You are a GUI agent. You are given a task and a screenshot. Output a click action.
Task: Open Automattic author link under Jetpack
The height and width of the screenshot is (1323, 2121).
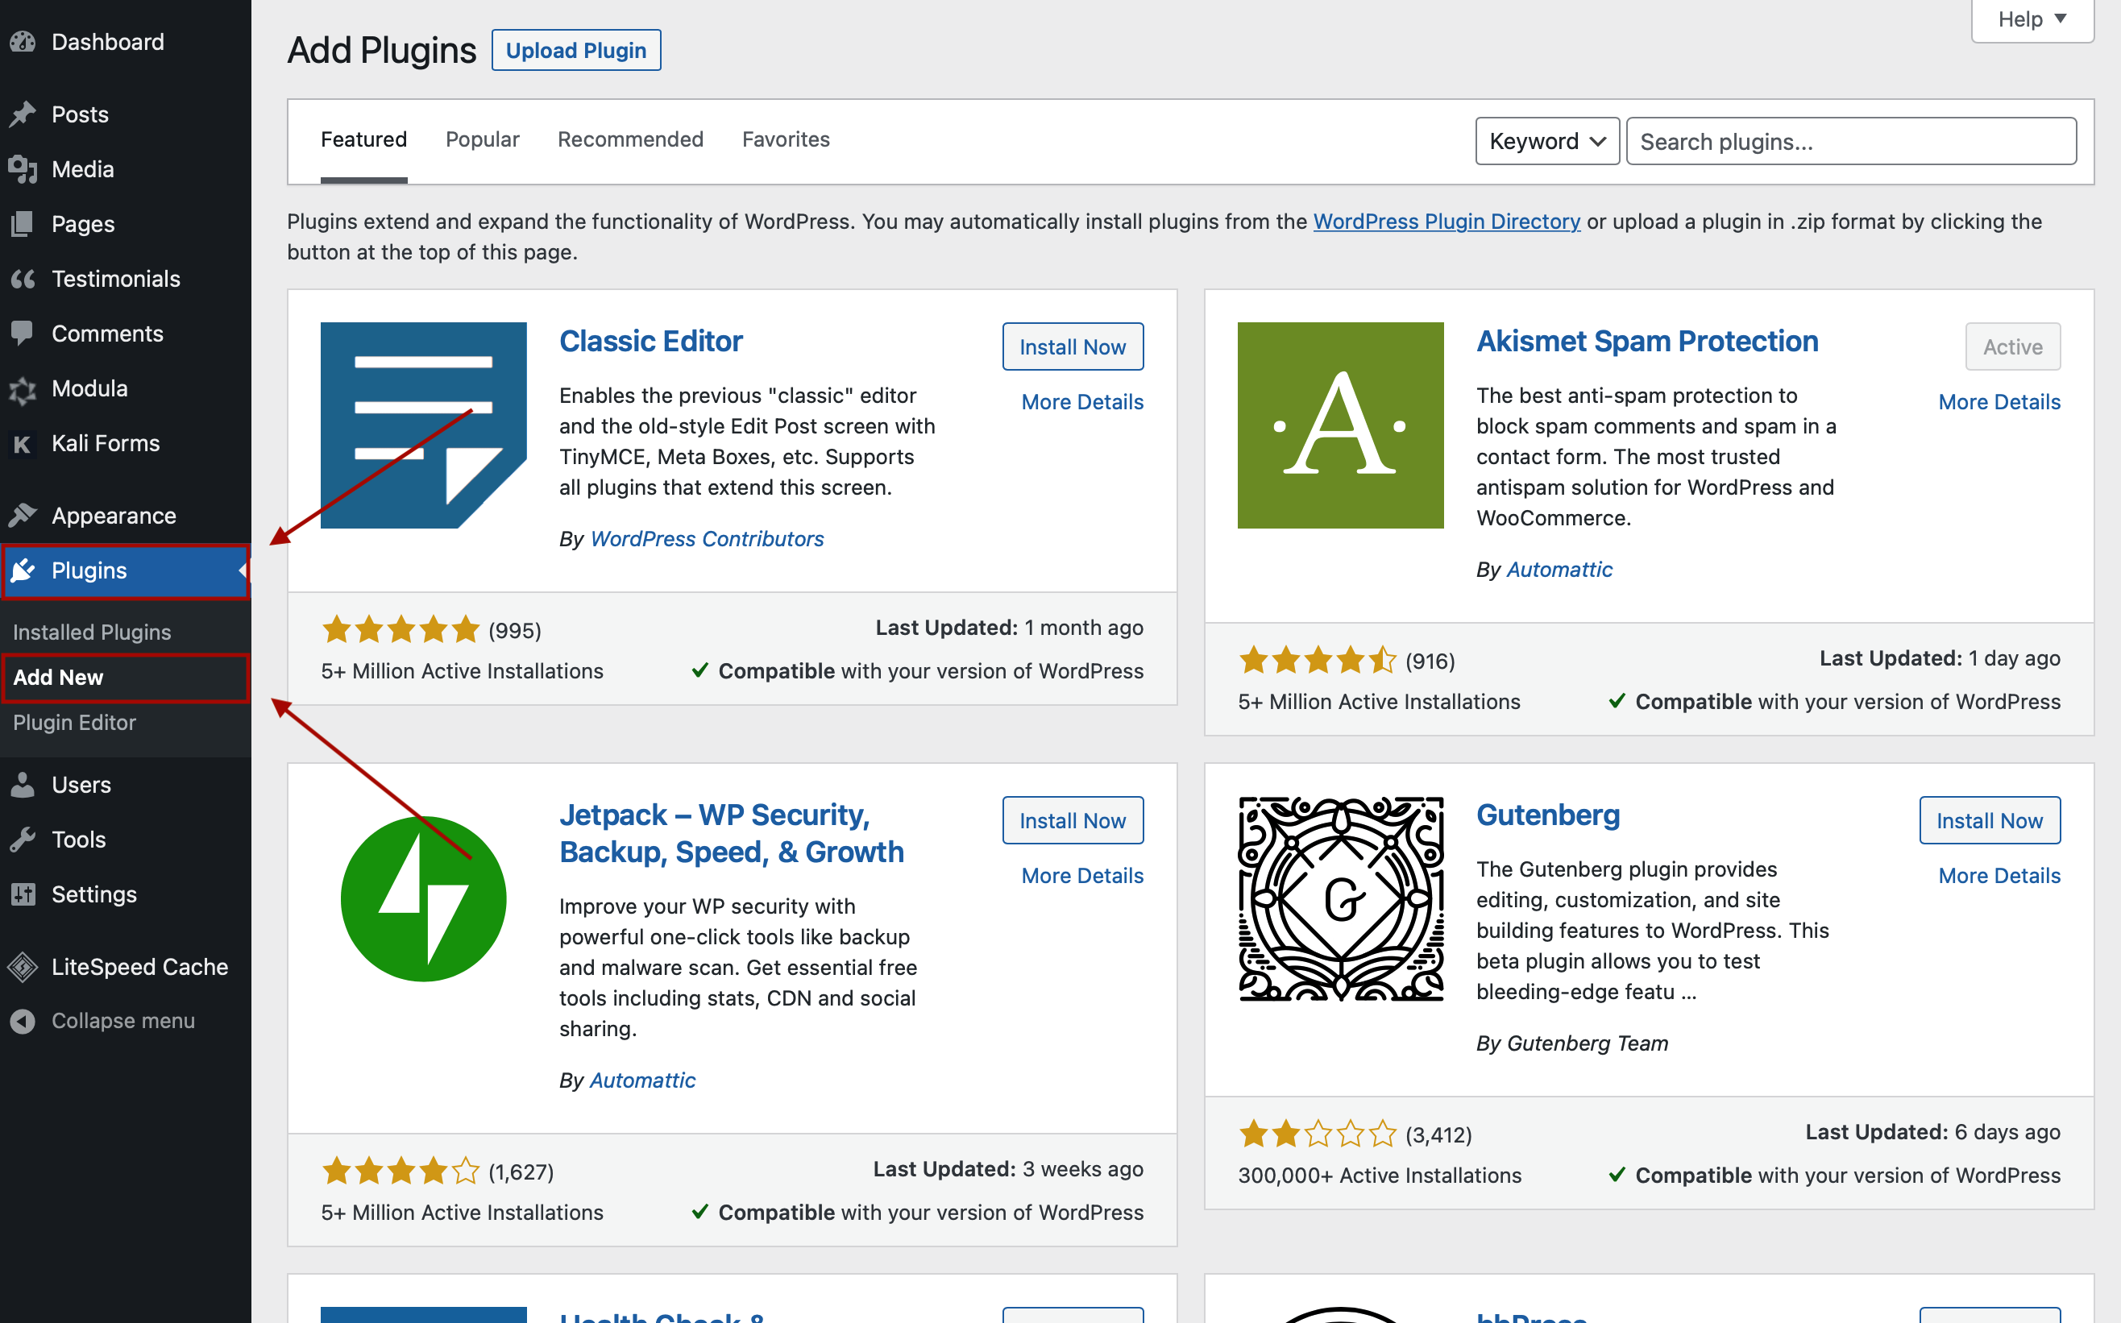642,1080
